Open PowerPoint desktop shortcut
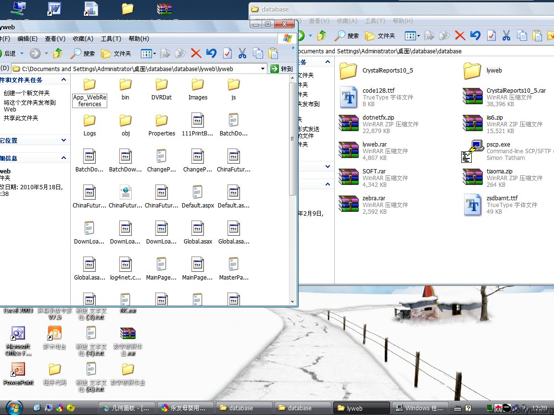 coord(18,374)
